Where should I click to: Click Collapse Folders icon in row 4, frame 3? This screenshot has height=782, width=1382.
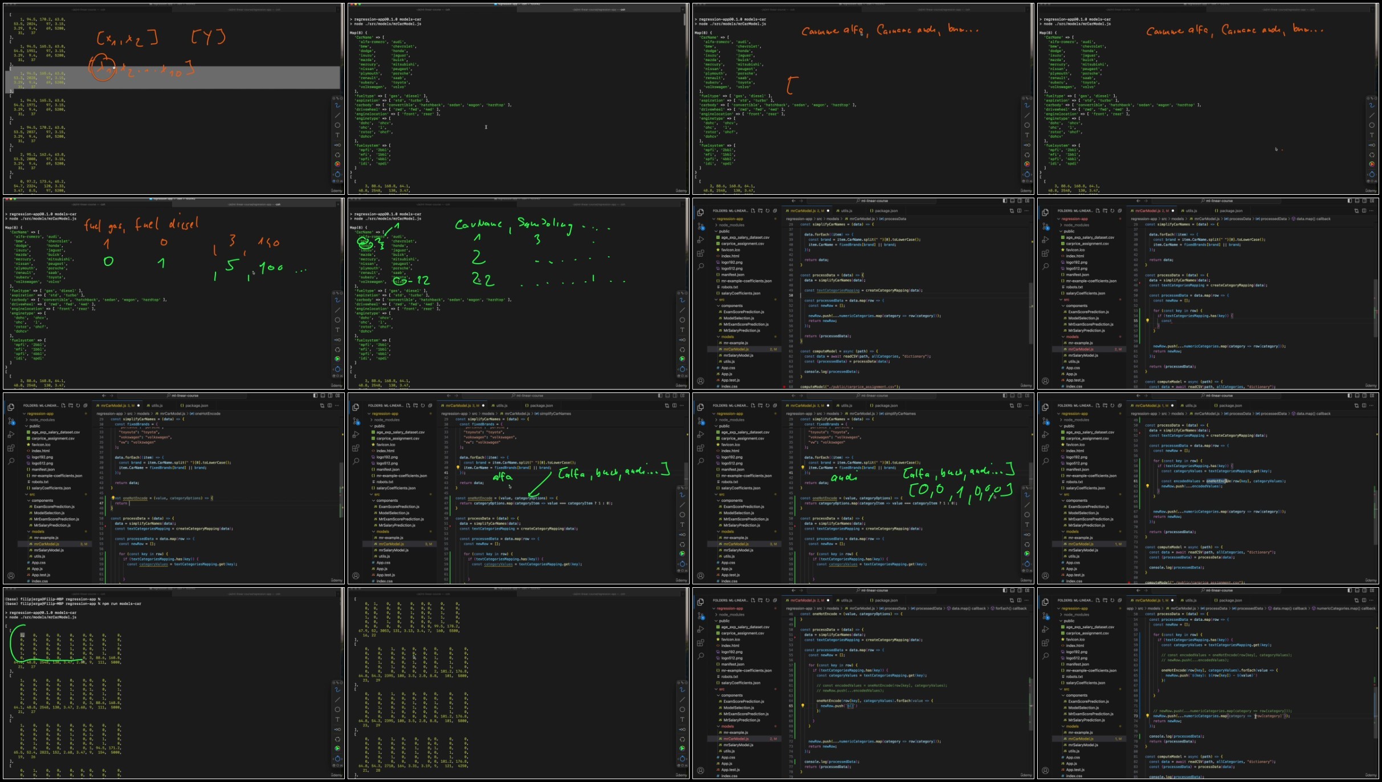[775, 600]
